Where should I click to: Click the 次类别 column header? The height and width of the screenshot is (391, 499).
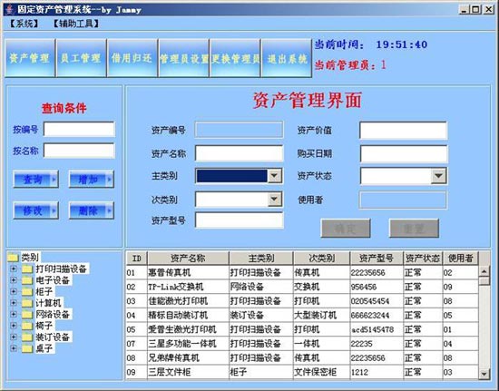[321, 259]
